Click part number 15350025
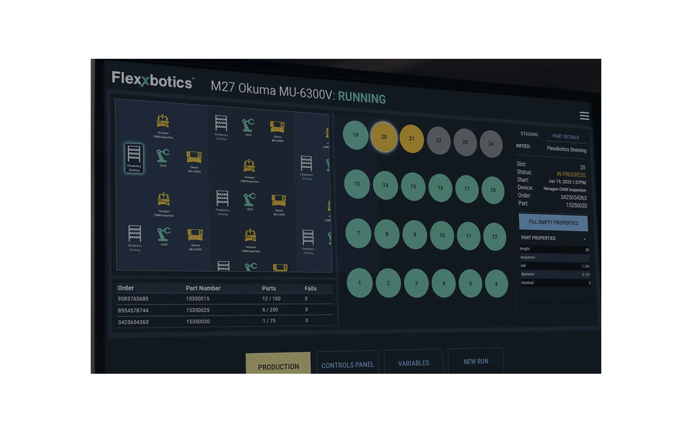The image size is (692, 433). tap(198, 310)
